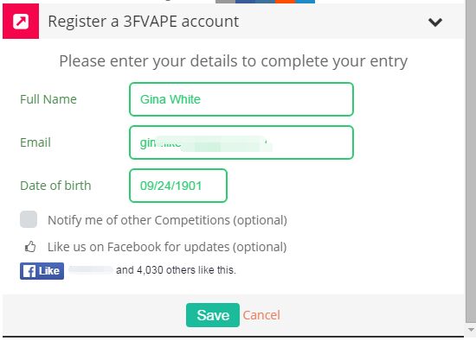Focus the Full Name field with Gina White
This screenshot has height=341, width=476.
(x=241, y=99)
